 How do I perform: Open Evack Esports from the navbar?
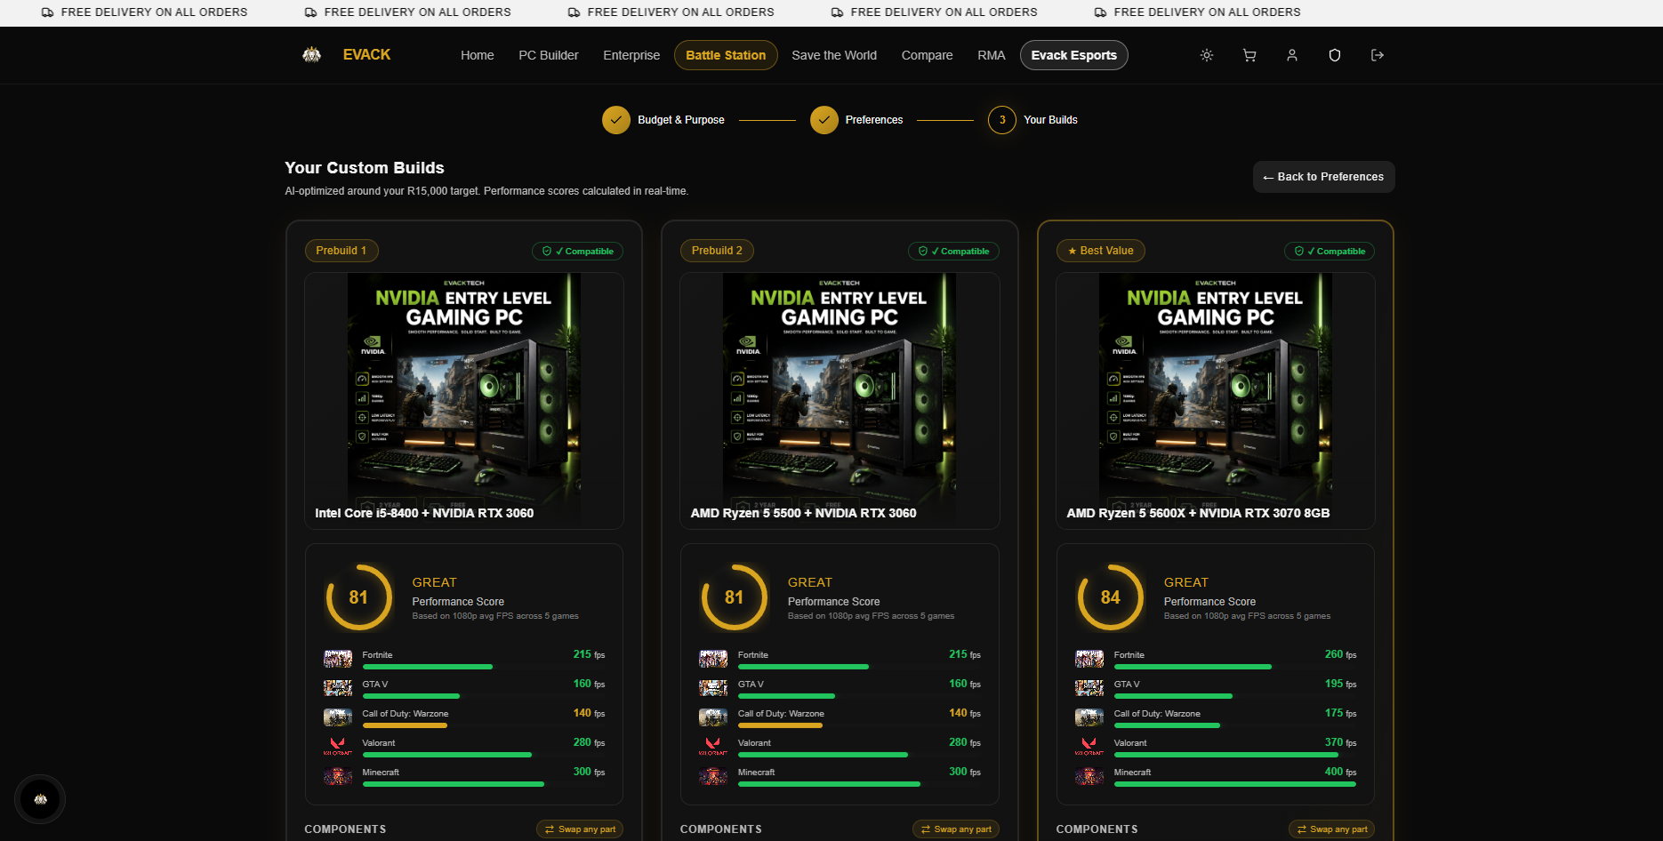(x=1074, y=55)
